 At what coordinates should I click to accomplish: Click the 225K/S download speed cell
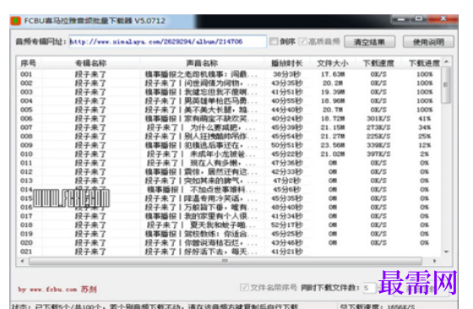pos(378,136)
